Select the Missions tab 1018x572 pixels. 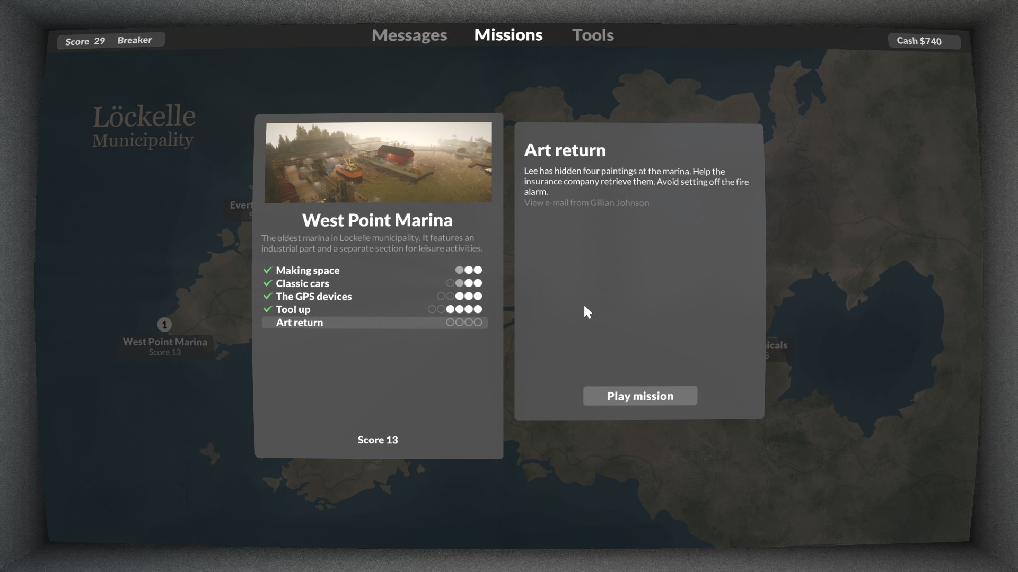508,35
